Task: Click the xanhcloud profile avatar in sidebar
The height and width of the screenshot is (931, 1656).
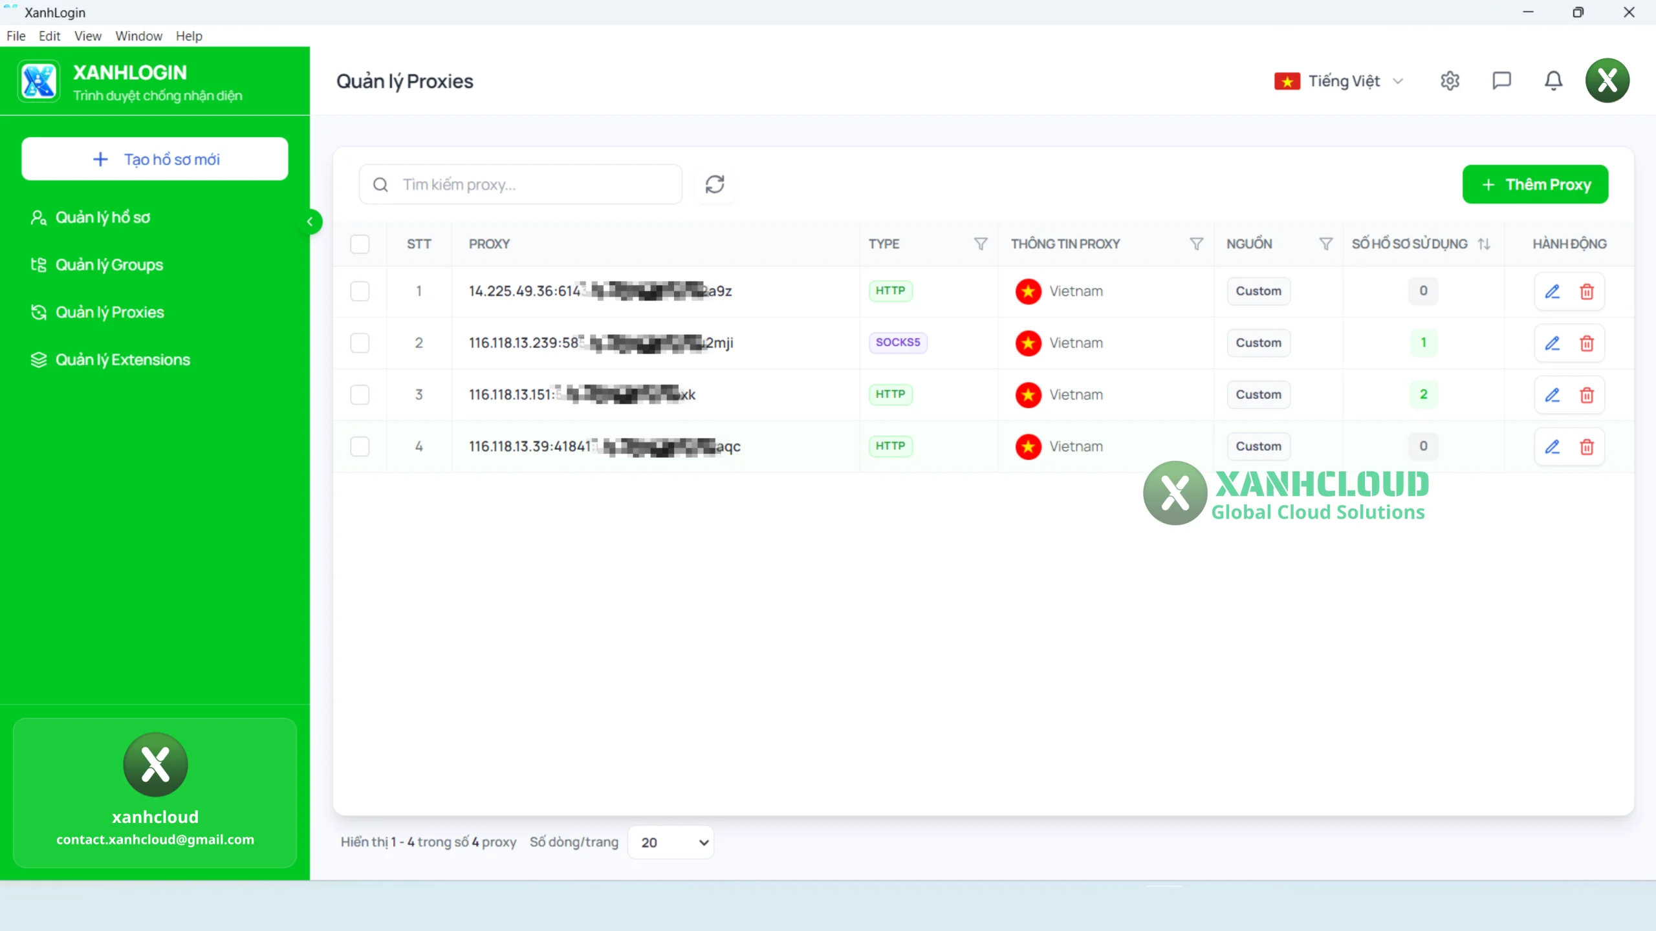Action: click(155, 764)
